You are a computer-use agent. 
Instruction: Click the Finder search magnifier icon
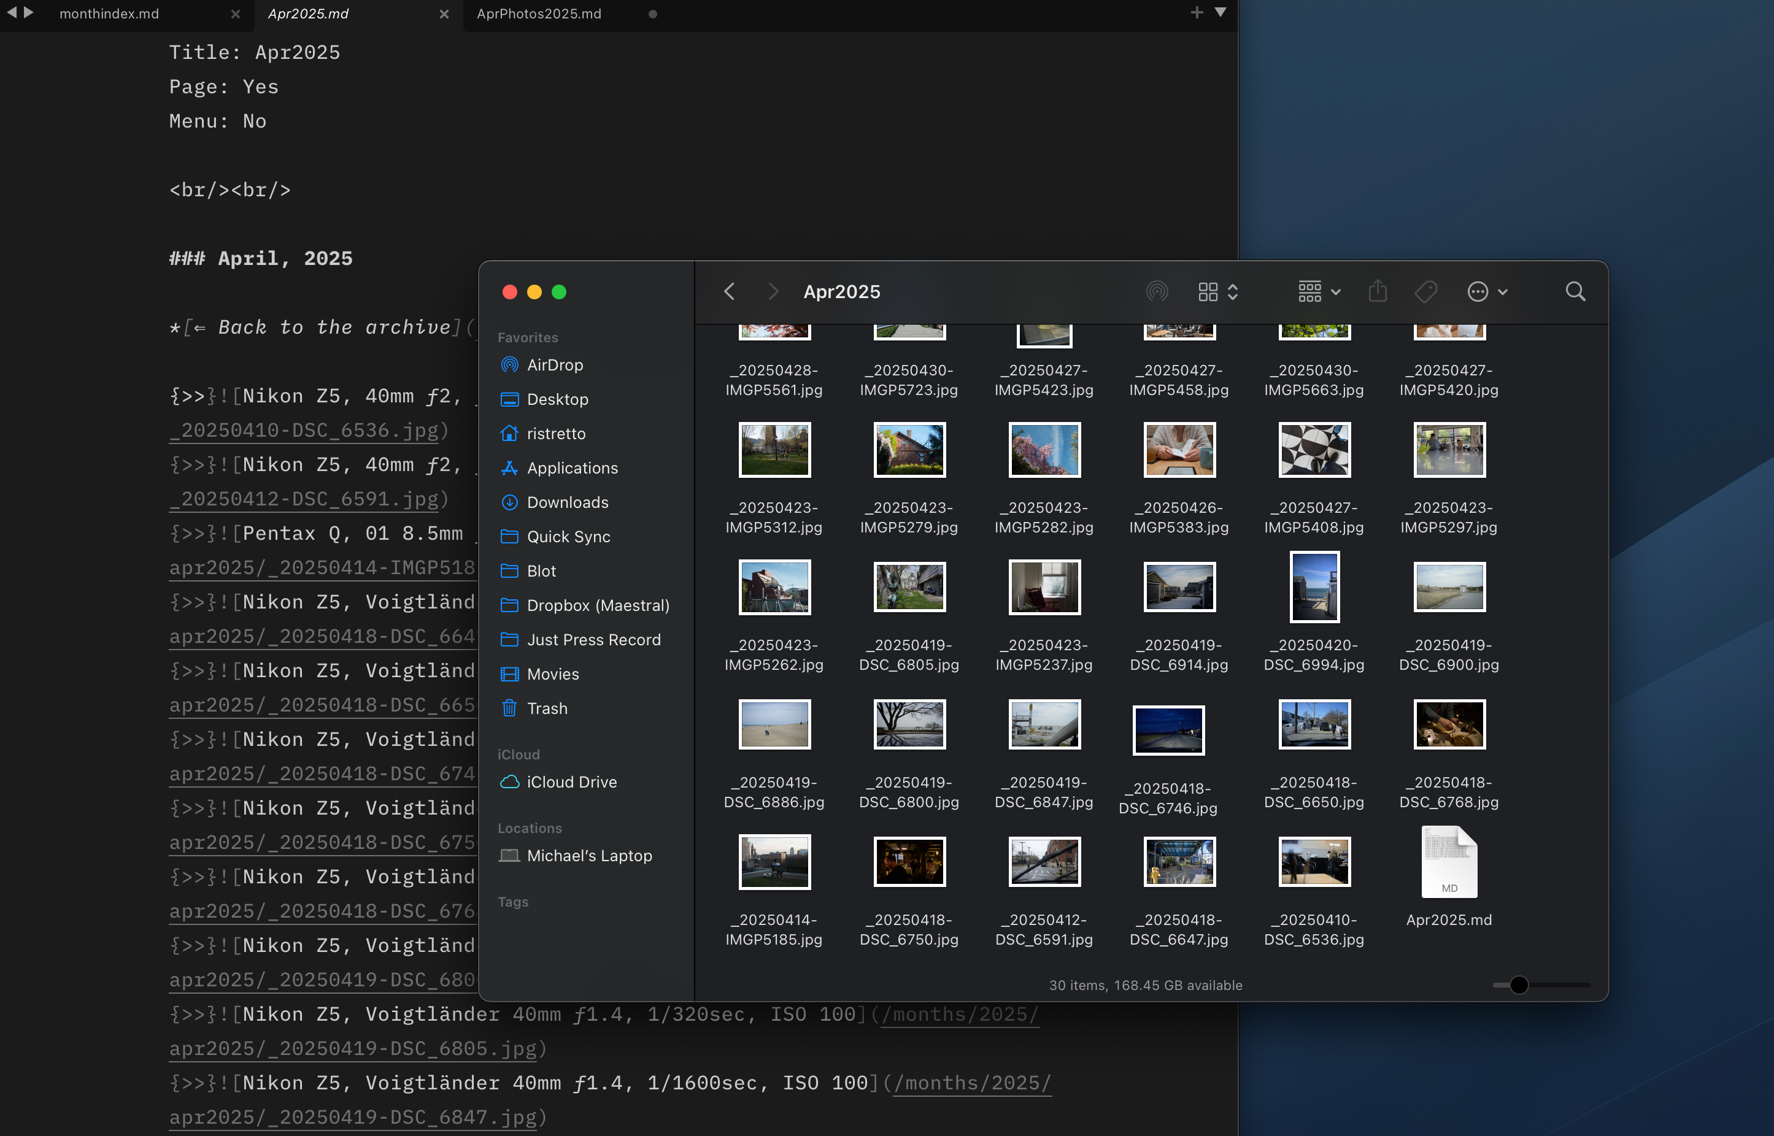click(x=1575, y=291)
